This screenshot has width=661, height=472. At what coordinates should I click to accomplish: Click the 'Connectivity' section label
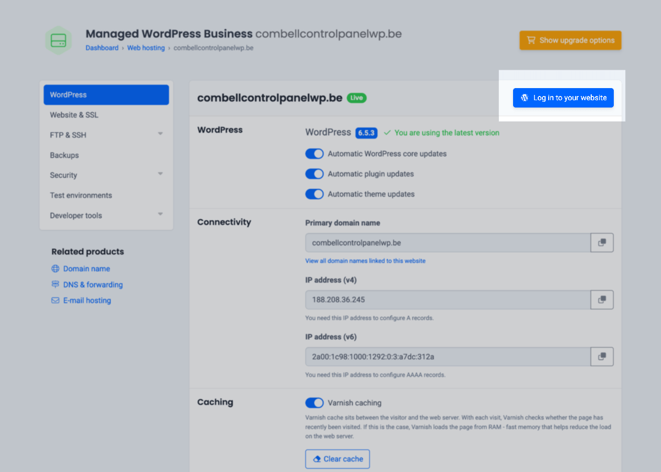coord(224,222)
